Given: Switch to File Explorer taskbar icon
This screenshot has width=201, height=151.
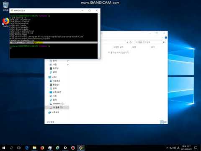Looking at the screenshot, I should point(34,148).
